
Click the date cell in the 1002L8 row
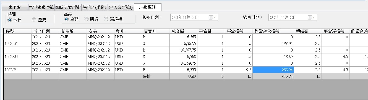coord(45,44)
